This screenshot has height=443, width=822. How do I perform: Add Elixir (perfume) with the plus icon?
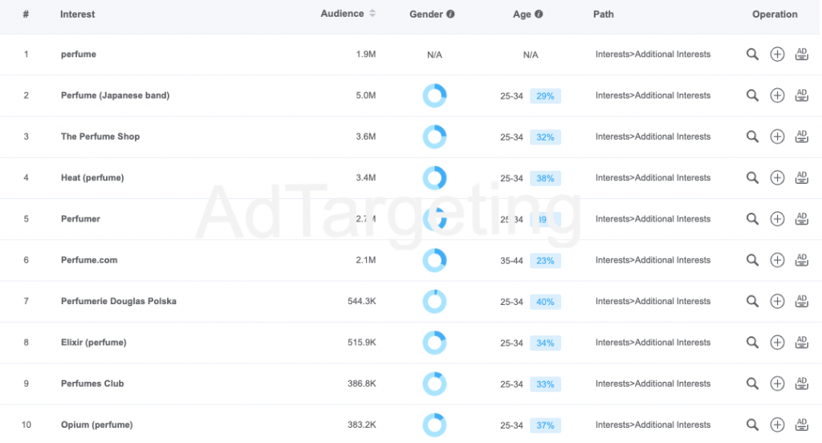click(x=777, y=343)
